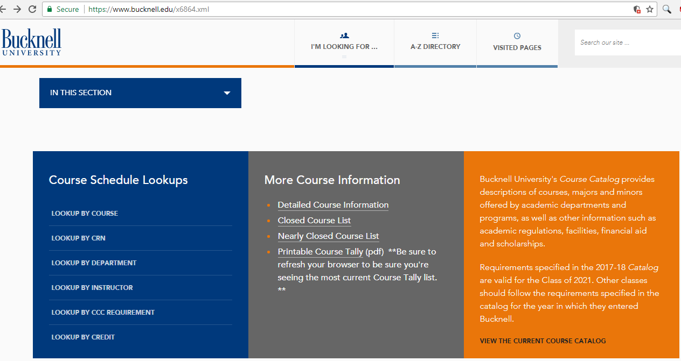Viewport: 681px width, 361px height.
Task: Open the A-Z DIRECTORY tab
Action: (435, 43)
